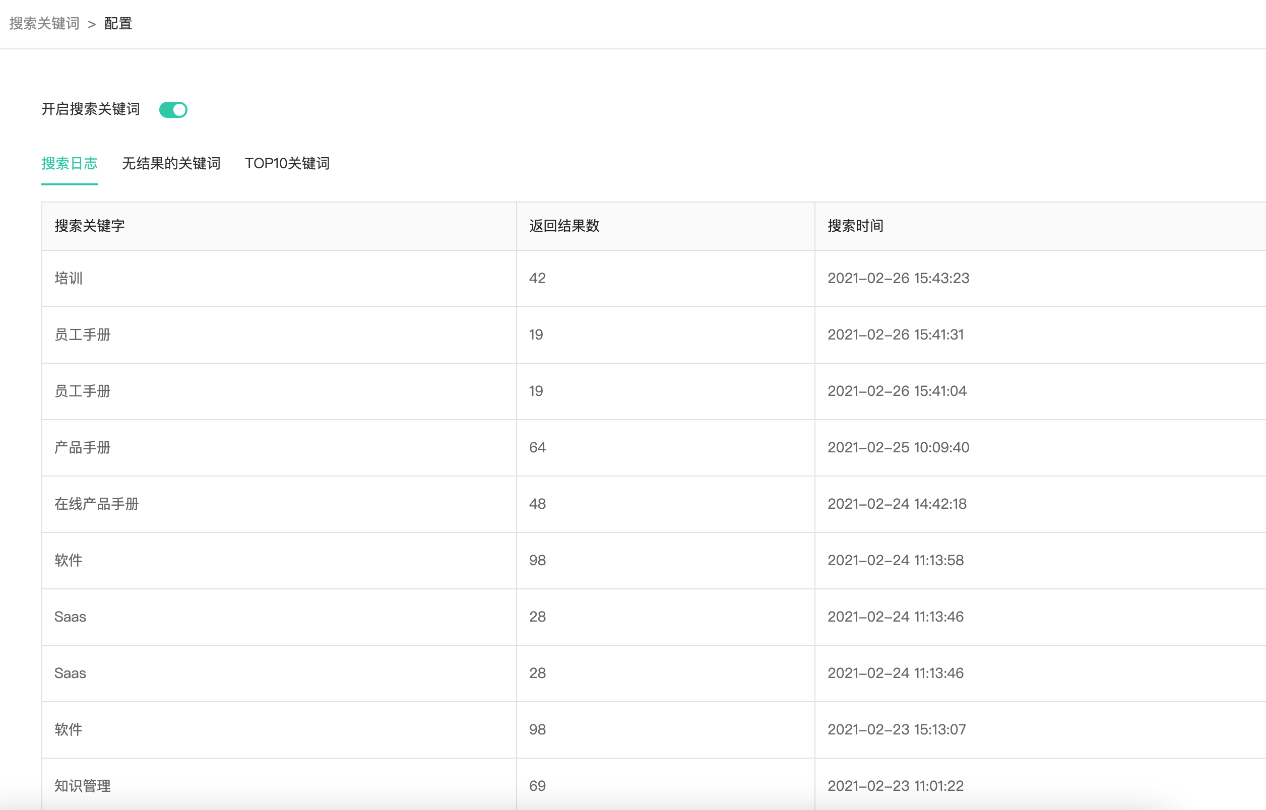Switch to the 搜索日志 tab

coord(70,164)
